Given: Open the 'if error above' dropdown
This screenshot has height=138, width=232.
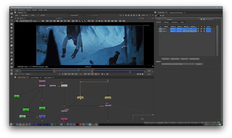Looking at the screenshot, I should [x=26, y=21].
